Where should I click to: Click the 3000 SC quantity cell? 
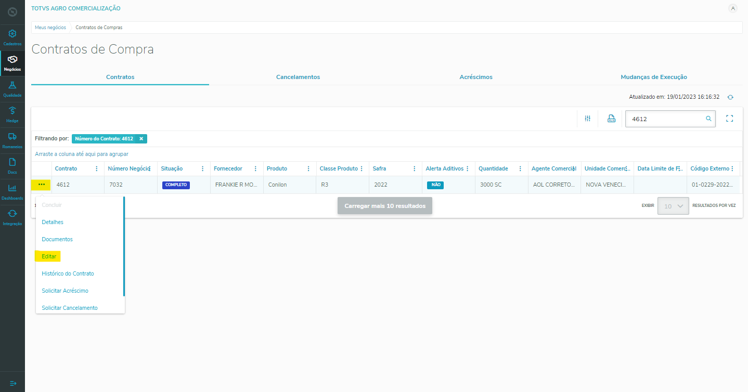coord(501,185)
